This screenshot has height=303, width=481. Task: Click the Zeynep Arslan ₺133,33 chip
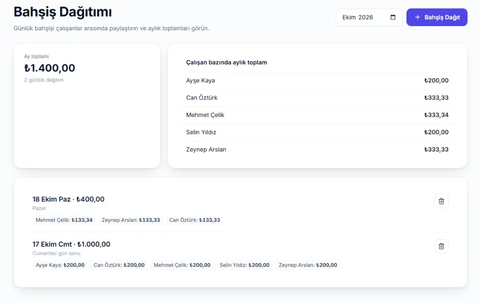click(x=131, y=220)
